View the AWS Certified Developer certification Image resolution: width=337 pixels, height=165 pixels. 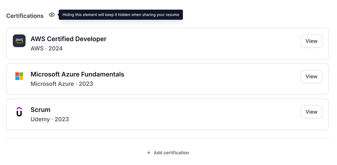coord(311,41)
